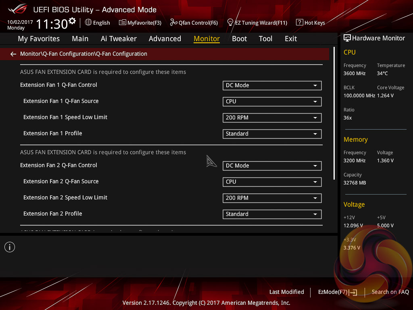Click the back arrow in breadcrumb bar

pos(13,54)
